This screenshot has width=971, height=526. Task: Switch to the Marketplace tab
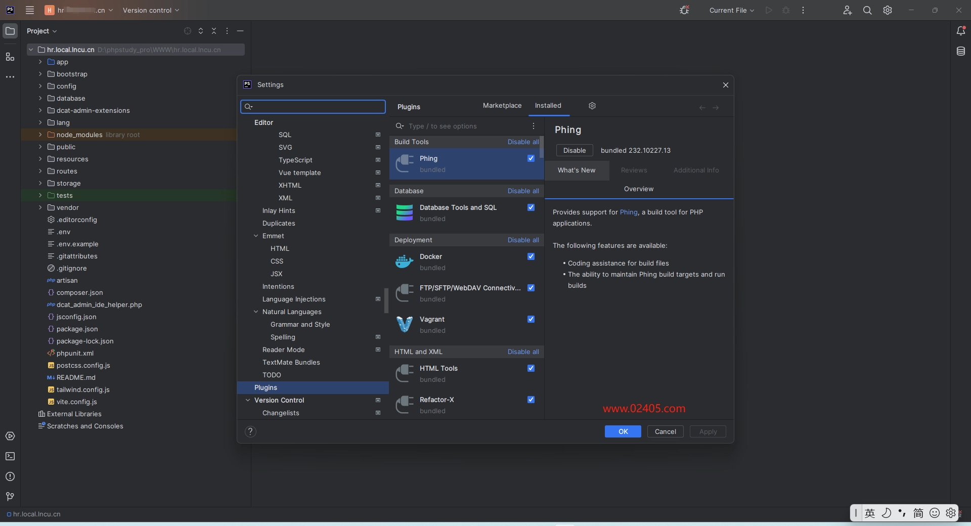(502, 106)
